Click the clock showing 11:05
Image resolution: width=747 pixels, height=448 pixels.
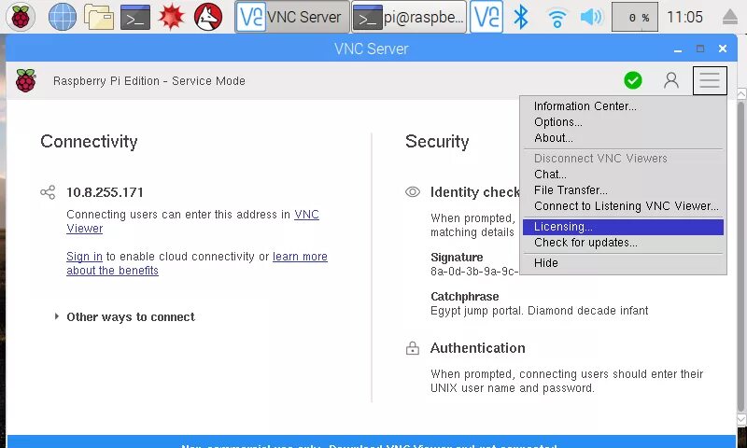tap(684, 17)
